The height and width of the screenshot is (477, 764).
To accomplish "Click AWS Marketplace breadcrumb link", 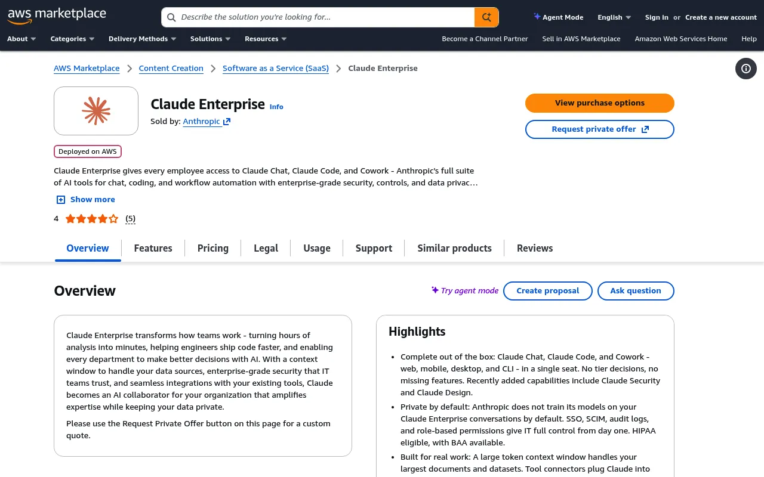I will 87,69.
